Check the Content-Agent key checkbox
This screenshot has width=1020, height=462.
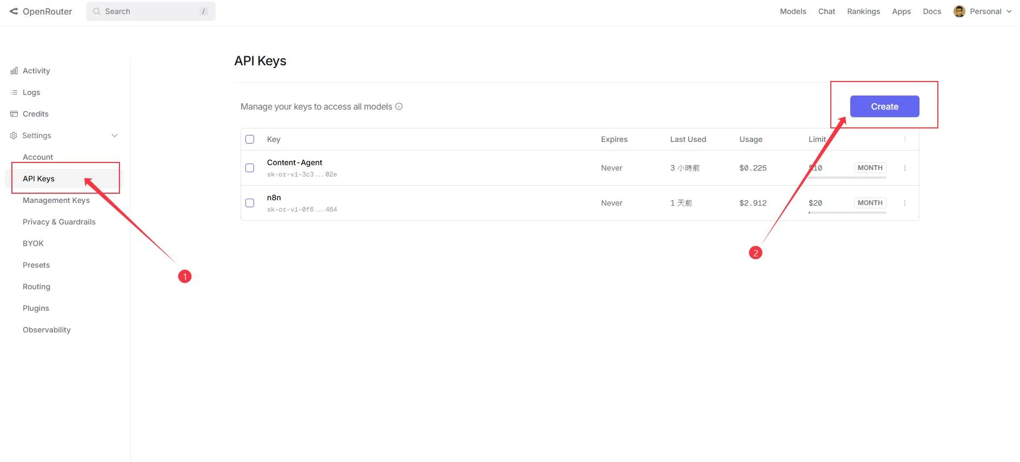[250, 168]
